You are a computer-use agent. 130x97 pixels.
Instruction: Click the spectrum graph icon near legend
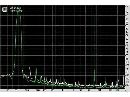click(5, 9)
